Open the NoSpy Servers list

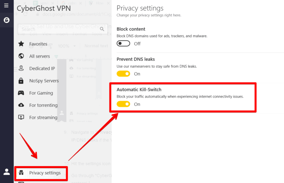44,81
